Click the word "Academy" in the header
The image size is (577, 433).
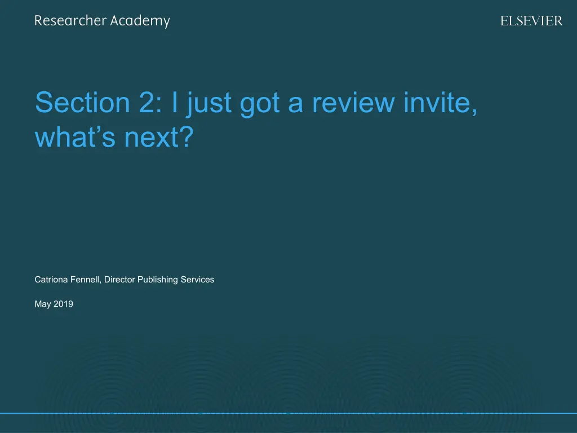[x=140, y=21]
